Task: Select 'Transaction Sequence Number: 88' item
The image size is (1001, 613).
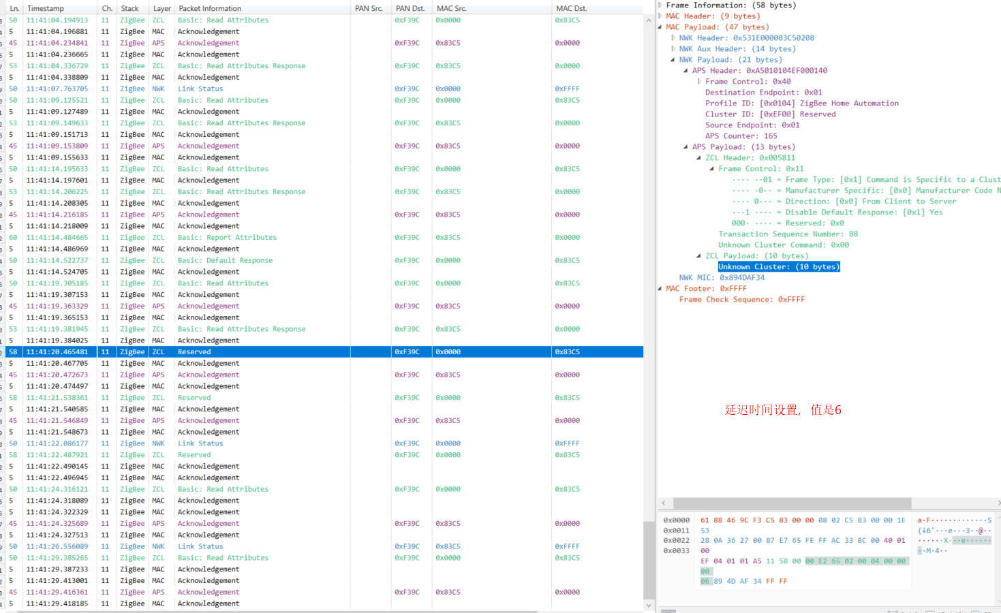Action: (x=788, y=234)
